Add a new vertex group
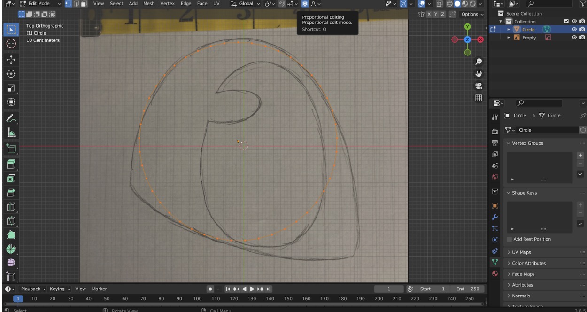 click(580, 155)
